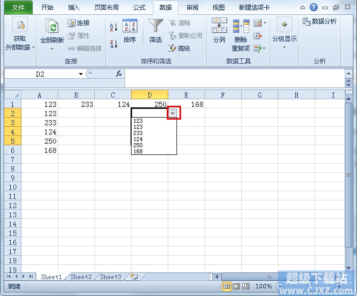Click cell B1 containing 233

[x=76, y=104]
